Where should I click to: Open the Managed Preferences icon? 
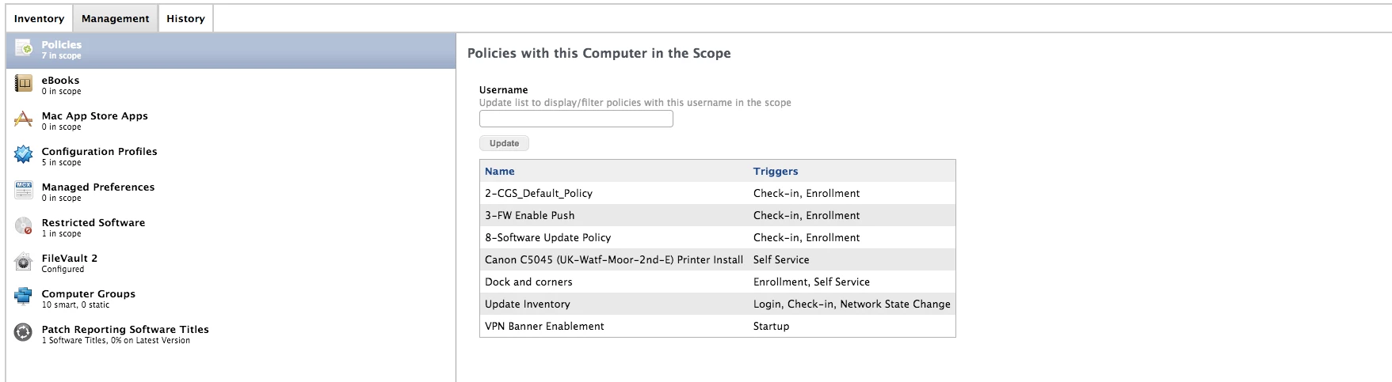pyautogui.click(x=24, y=191)
